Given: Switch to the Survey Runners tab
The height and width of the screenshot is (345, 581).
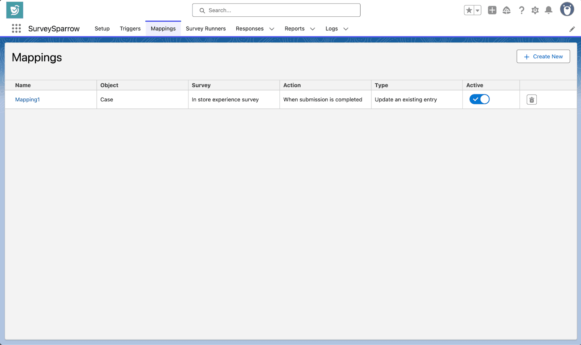Looking at the screenshot, I should tap(206, 29).
